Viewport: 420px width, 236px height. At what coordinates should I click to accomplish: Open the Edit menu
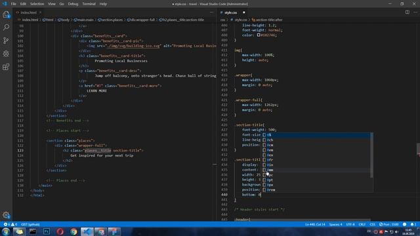[x=23, y=4]
